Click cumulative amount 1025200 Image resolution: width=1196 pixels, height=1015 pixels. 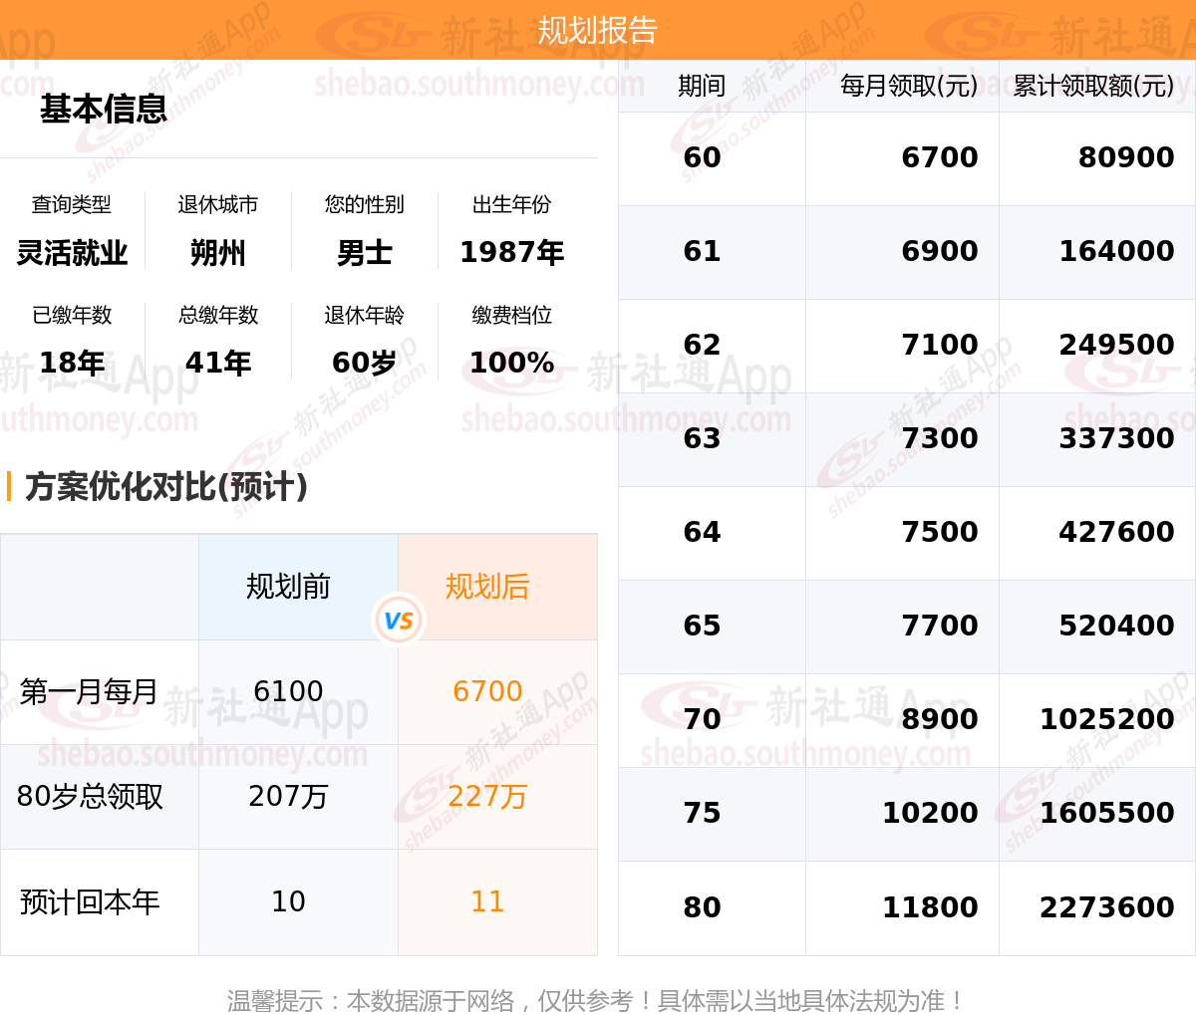(1106, 719)
